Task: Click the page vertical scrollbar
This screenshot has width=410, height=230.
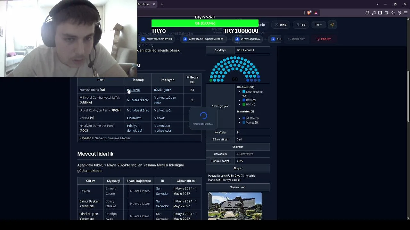Action: tap(408, 96)
